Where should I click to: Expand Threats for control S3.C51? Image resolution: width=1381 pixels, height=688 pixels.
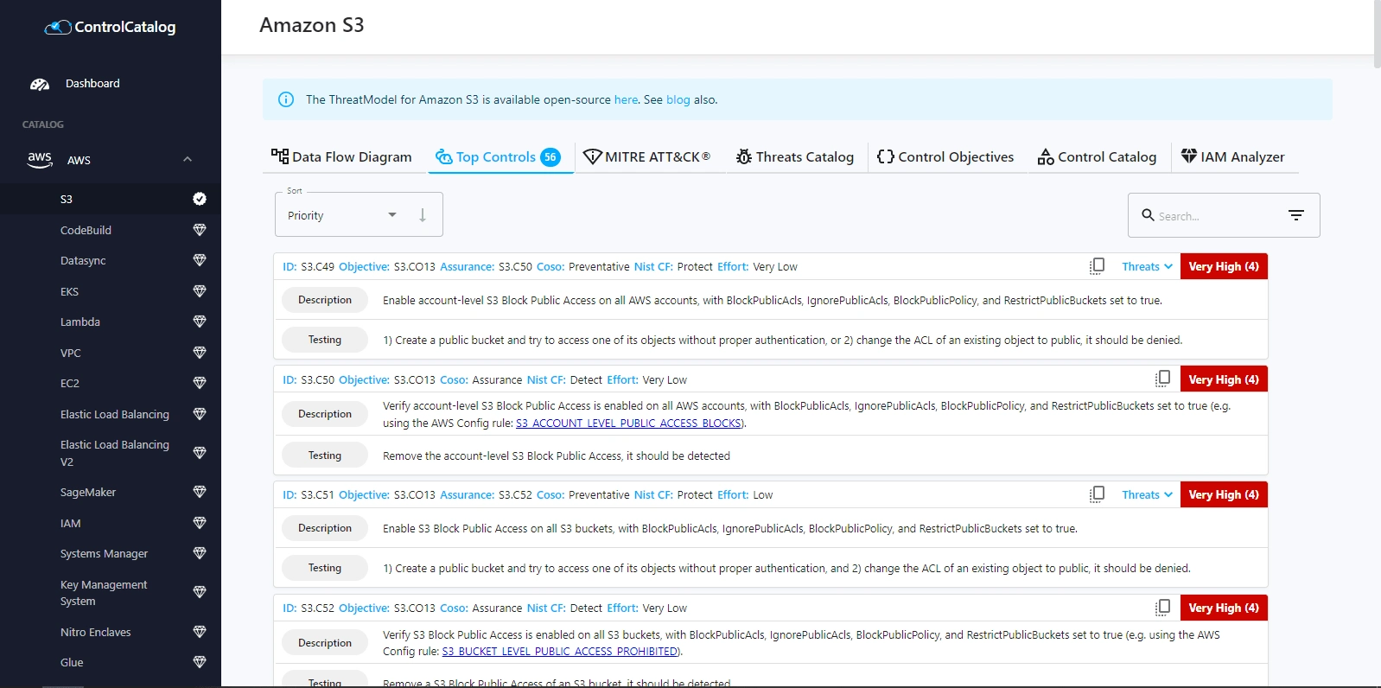(x=1147, y=494)
